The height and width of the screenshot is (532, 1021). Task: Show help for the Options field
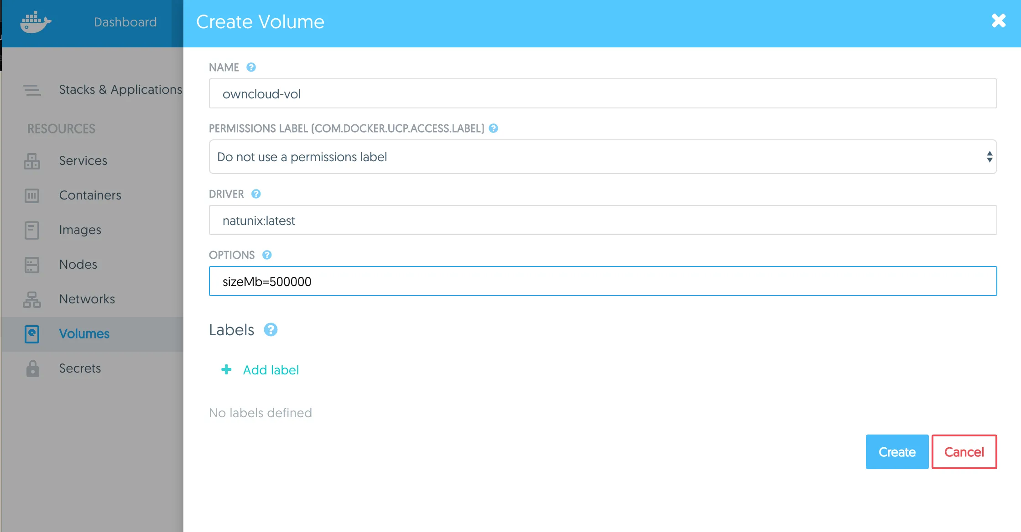267,255
